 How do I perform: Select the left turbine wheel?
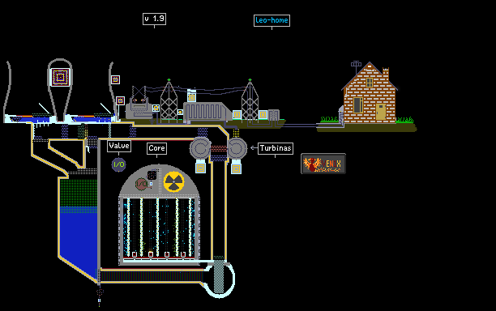pos(200,148)
